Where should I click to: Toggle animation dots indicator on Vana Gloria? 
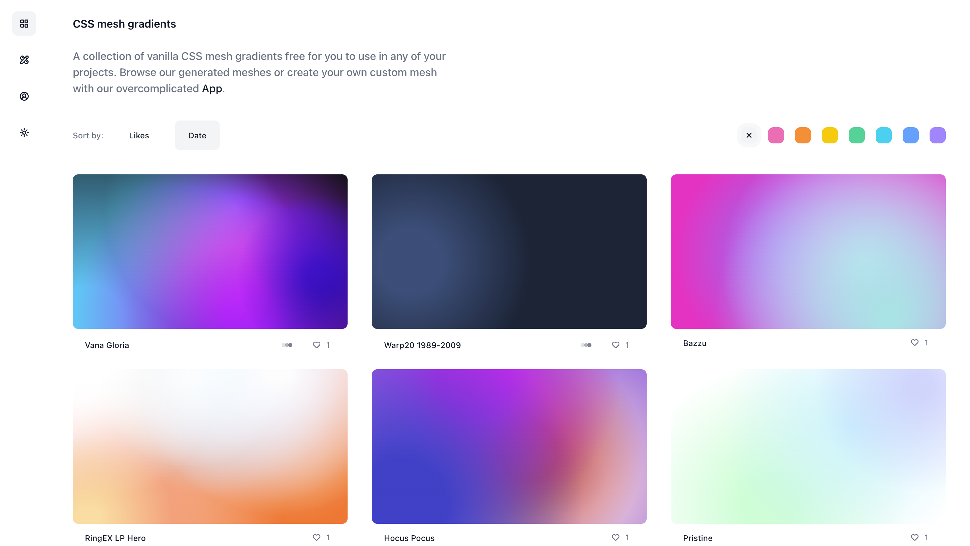(x=287, y=345)
